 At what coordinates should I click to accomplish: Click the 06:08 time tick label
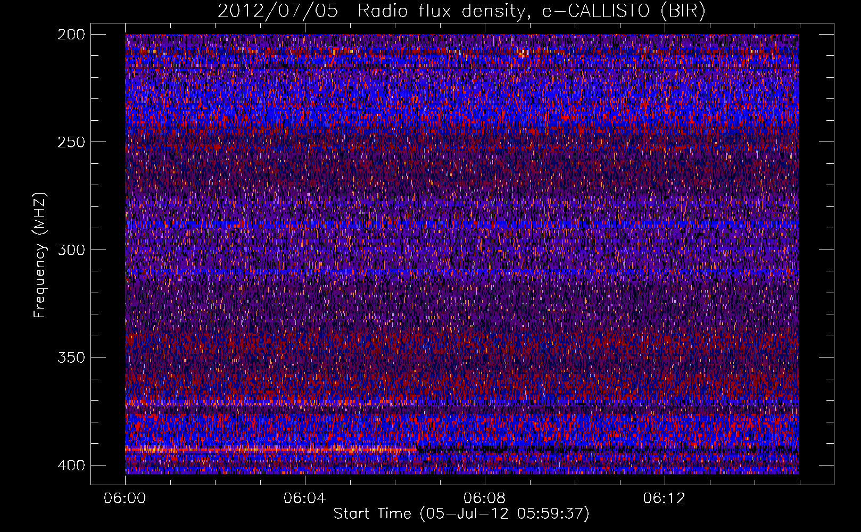point(485,498)
